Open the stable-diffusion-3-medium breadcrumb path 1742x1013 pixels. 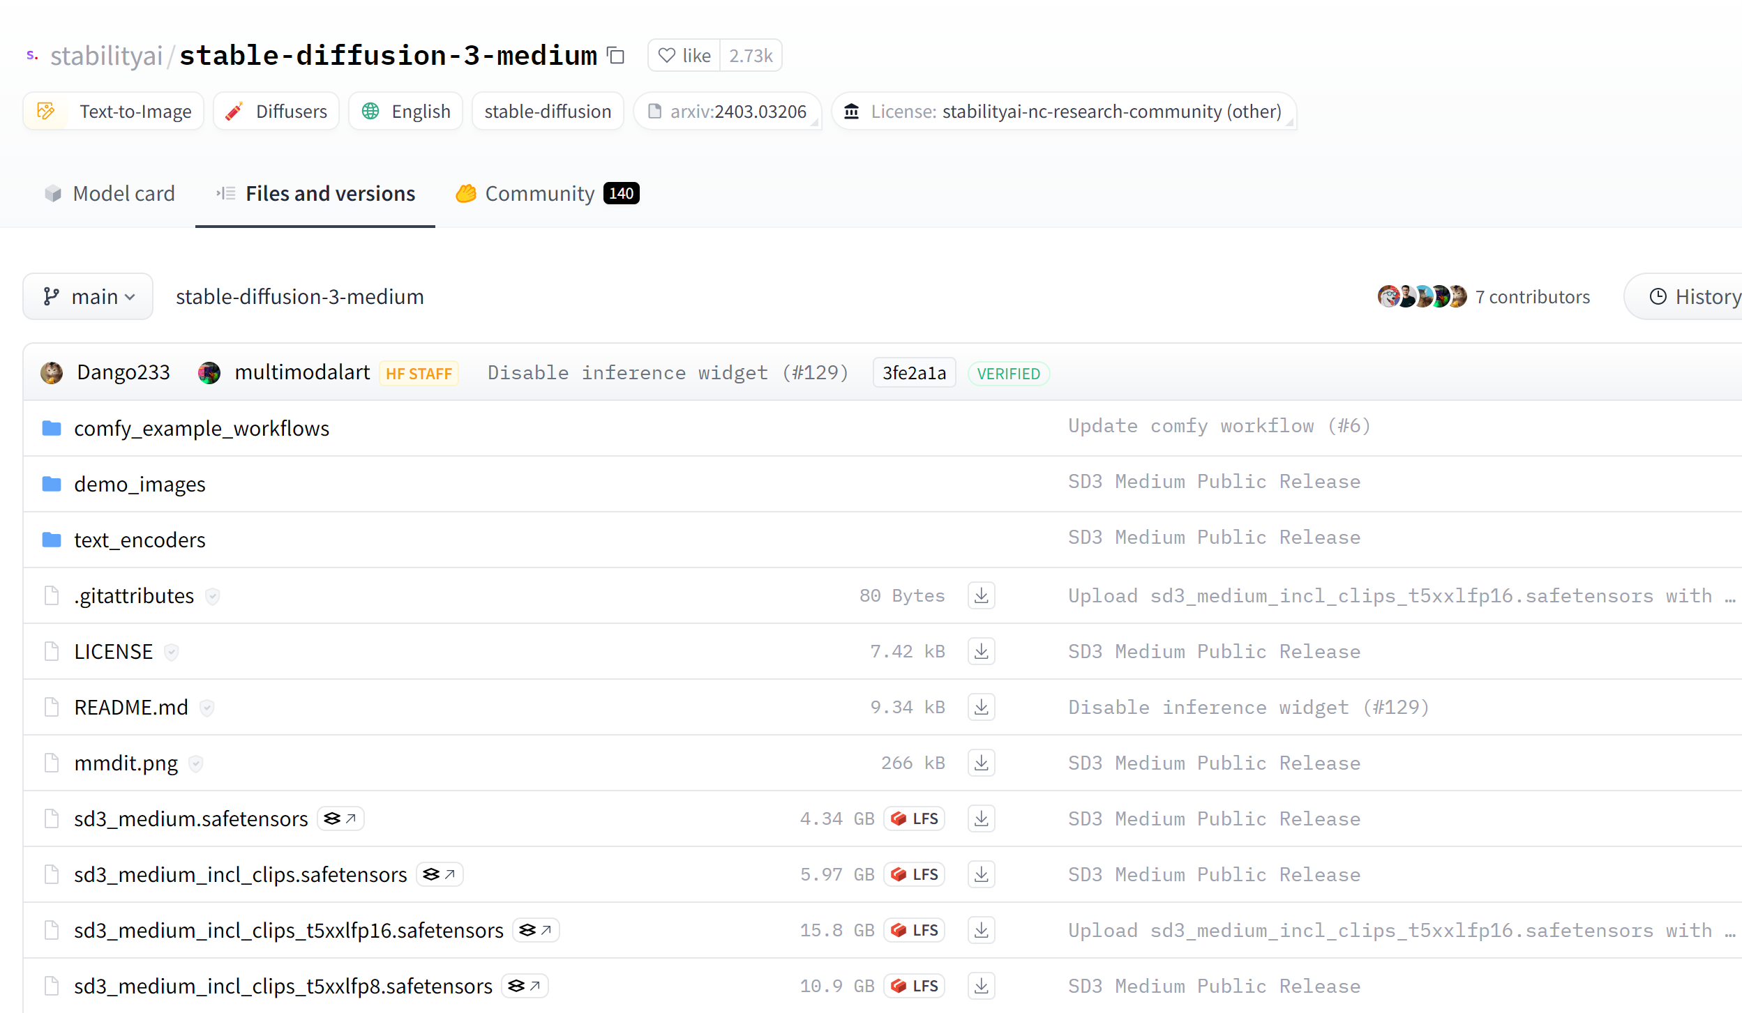coord(300,296)
